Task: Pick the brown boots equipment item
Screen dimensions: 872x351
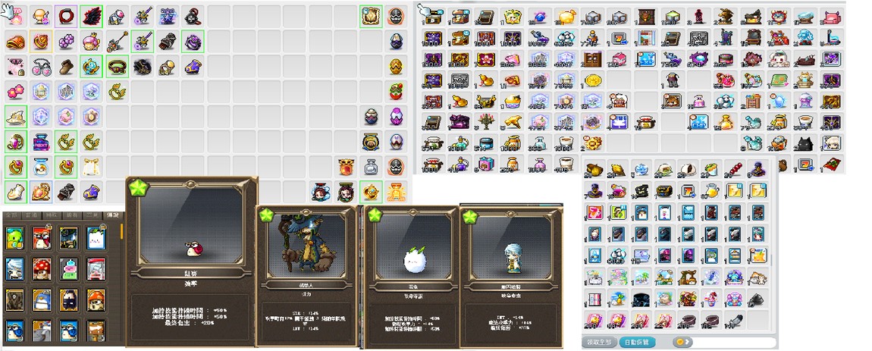Action: click(x=66, y=67)
